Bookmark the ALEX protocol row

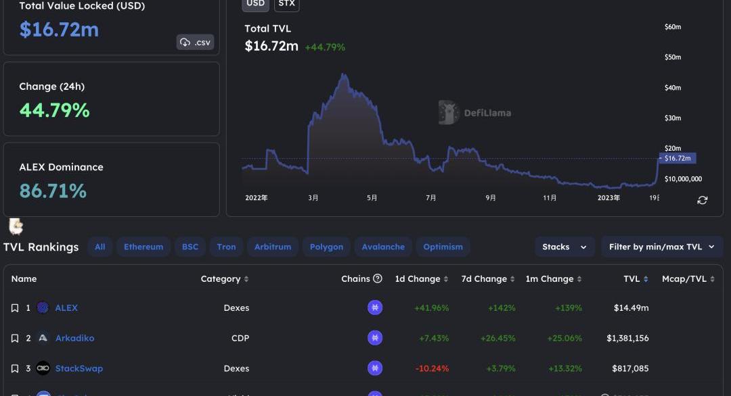15,308
